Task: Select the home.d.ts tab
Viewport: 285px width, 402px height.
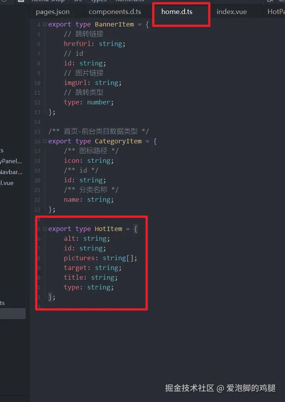Action: (x=177, y=12)
